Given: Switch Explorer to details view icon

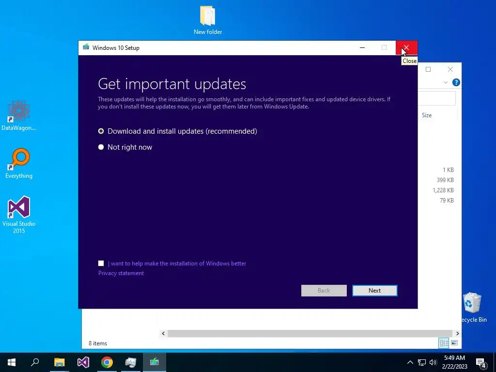Looking at the screenshot, I should [x=444, y=342].
